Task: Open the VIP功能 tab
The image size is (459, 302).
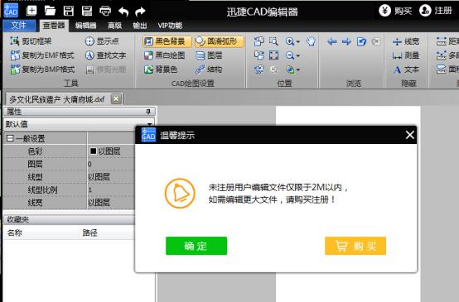Action: (x=170, y=26)
